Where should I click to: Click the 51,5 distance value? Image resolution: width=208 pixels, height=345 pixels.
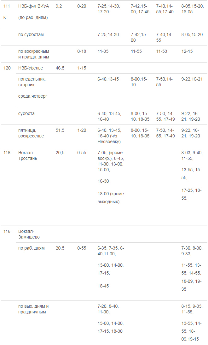[60, 130]
